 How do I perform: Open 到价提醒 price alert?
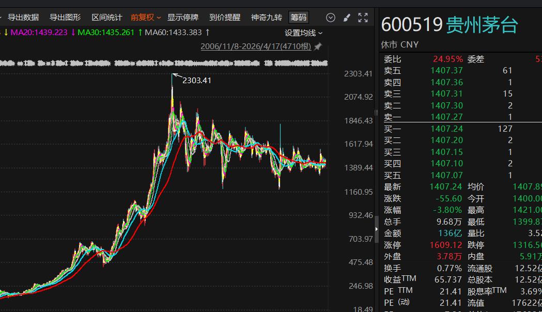point(225,17)
